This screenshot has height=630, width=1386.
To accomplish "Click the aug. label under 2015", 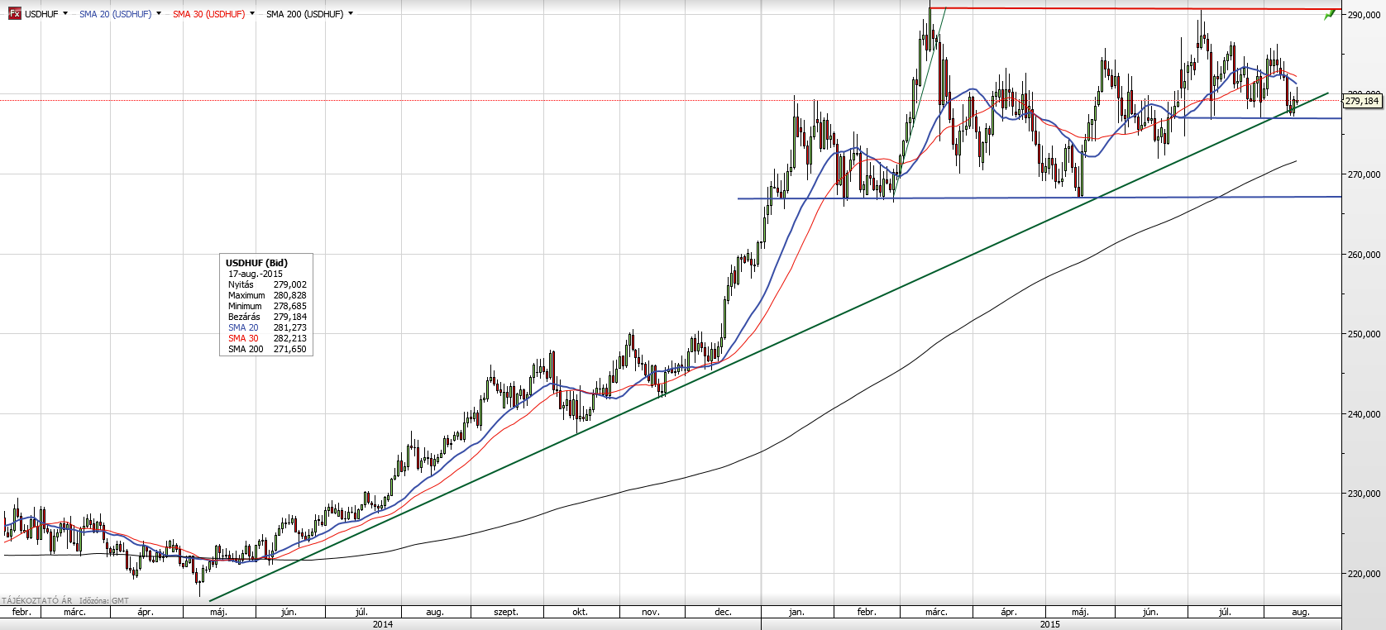I will point(1301,612).
